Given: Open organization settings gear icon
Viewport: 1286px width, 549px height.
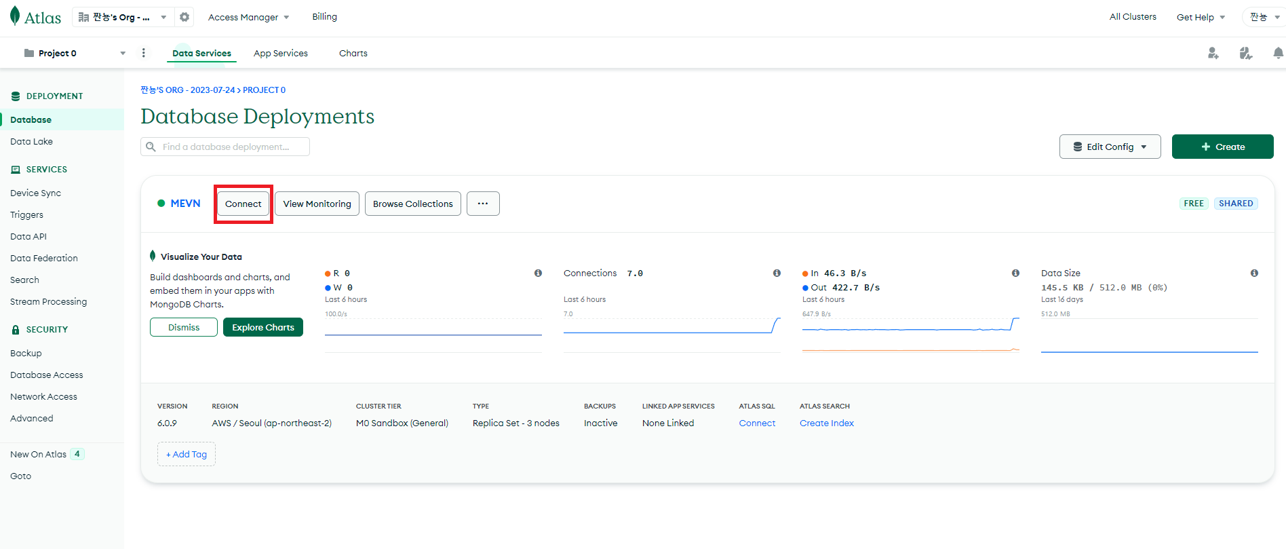Looking at the screenshot, I should pyautogui.click(x=184, y=17).
